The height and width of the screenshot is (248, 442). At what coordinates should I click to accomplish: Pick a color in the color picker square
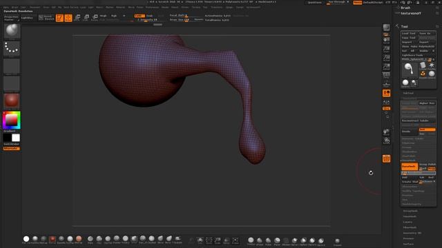coord(12,121)
